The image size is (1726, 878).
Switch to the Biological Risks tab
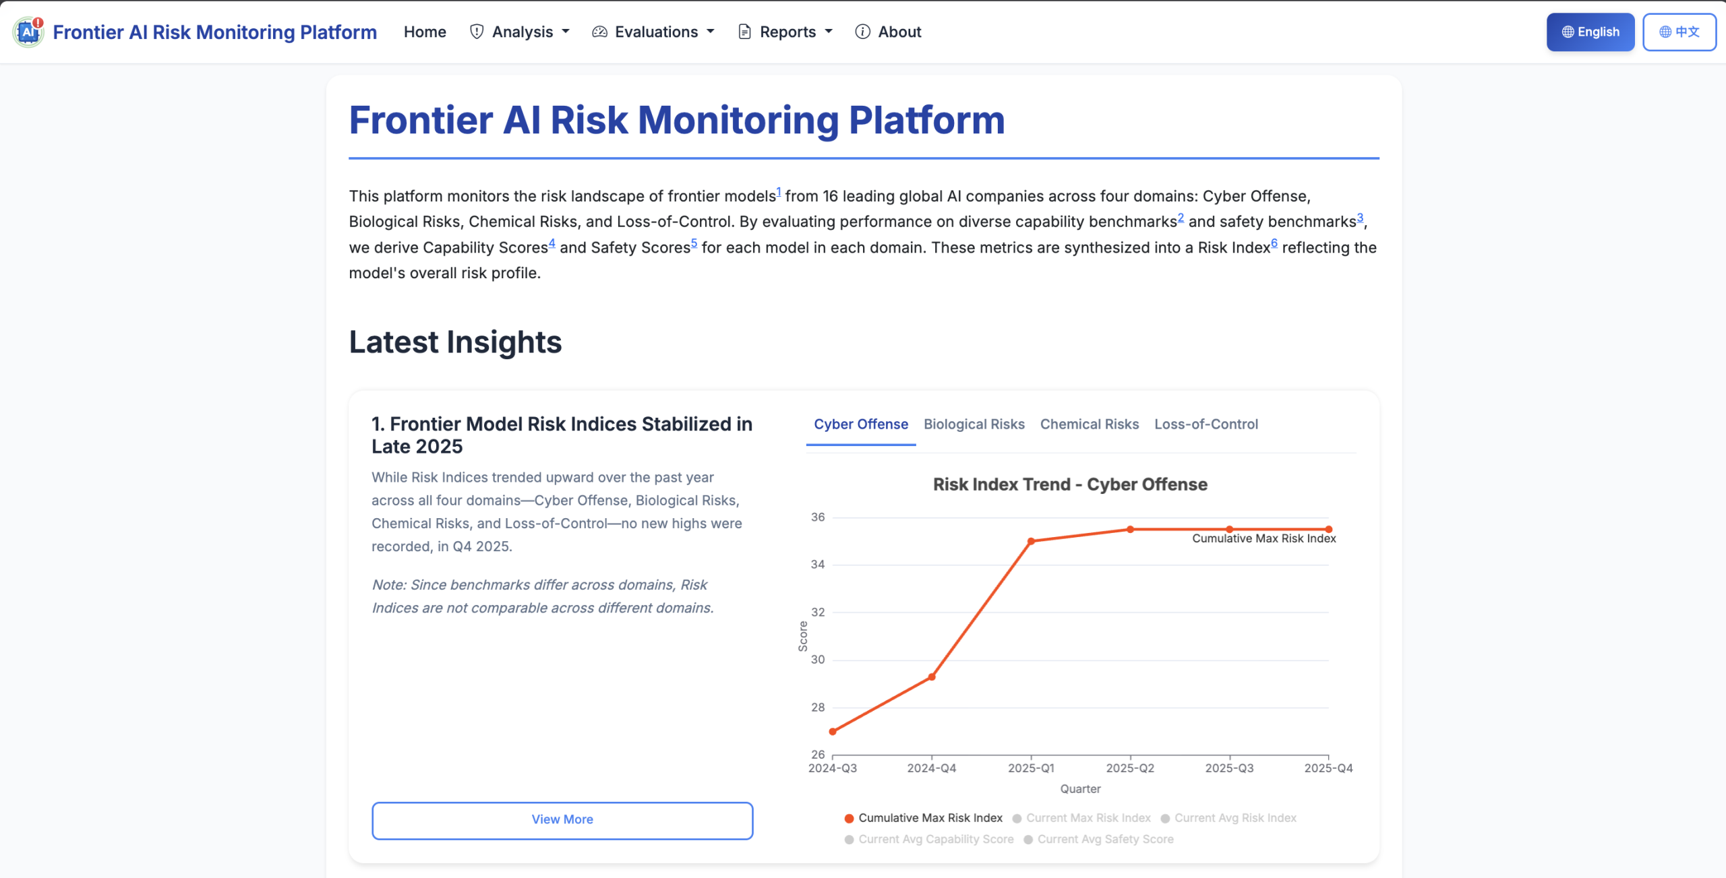pos(974,425)
